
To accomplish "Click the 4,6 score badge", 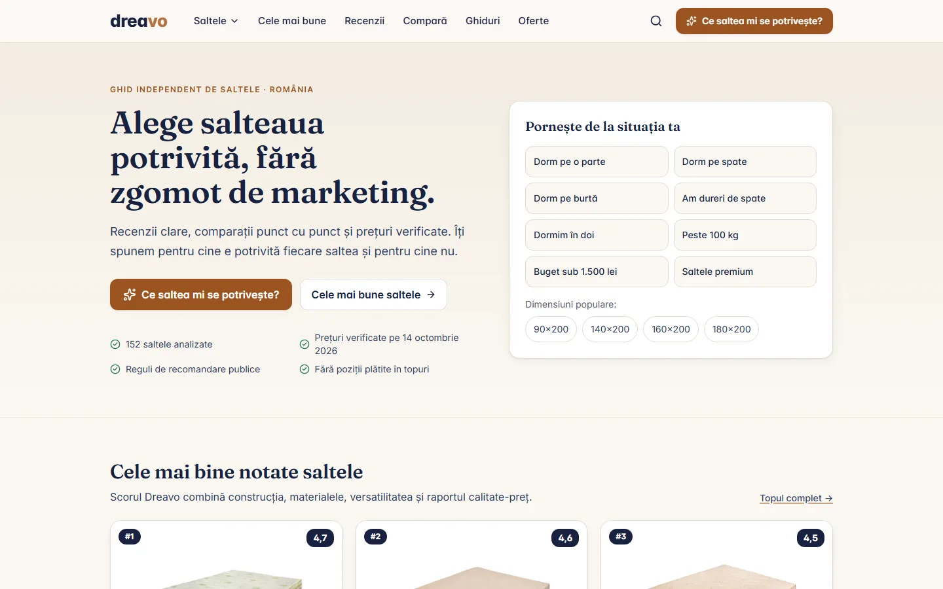I will pos(565,538).
